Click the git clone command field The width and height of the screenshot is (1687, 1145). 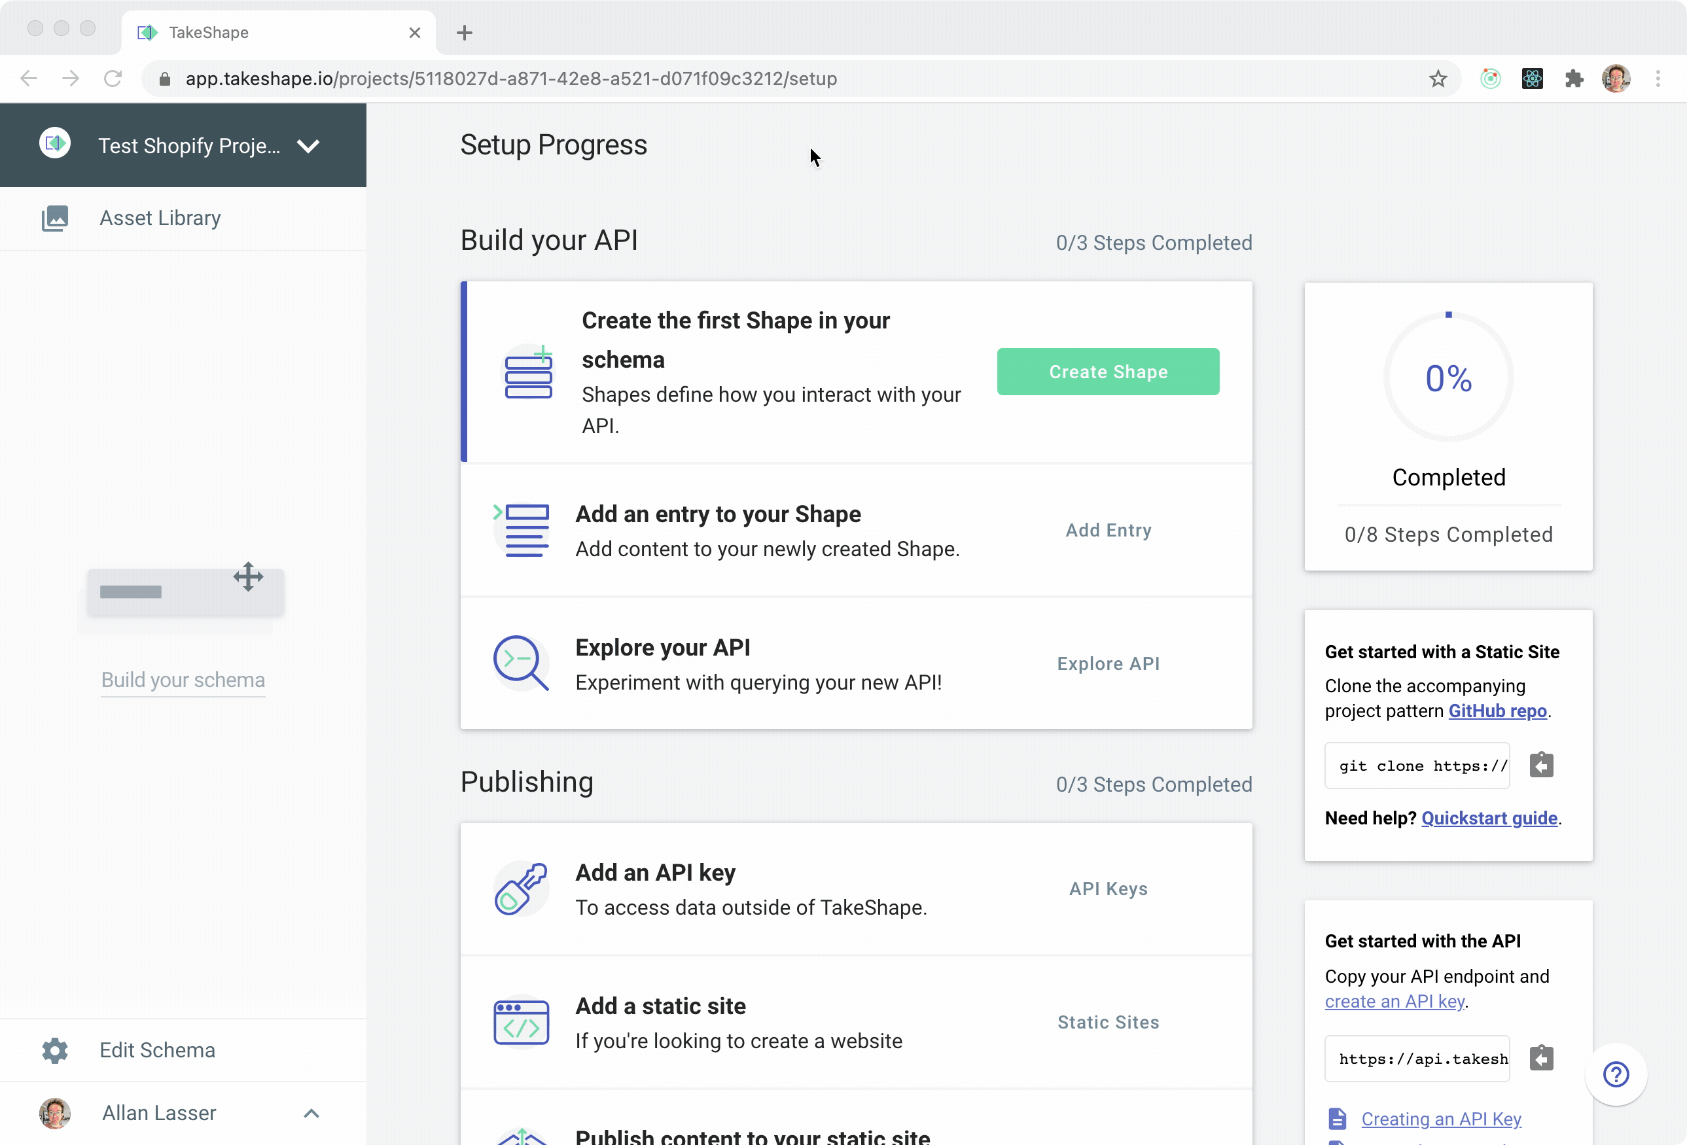click(x=1417, y=766)
